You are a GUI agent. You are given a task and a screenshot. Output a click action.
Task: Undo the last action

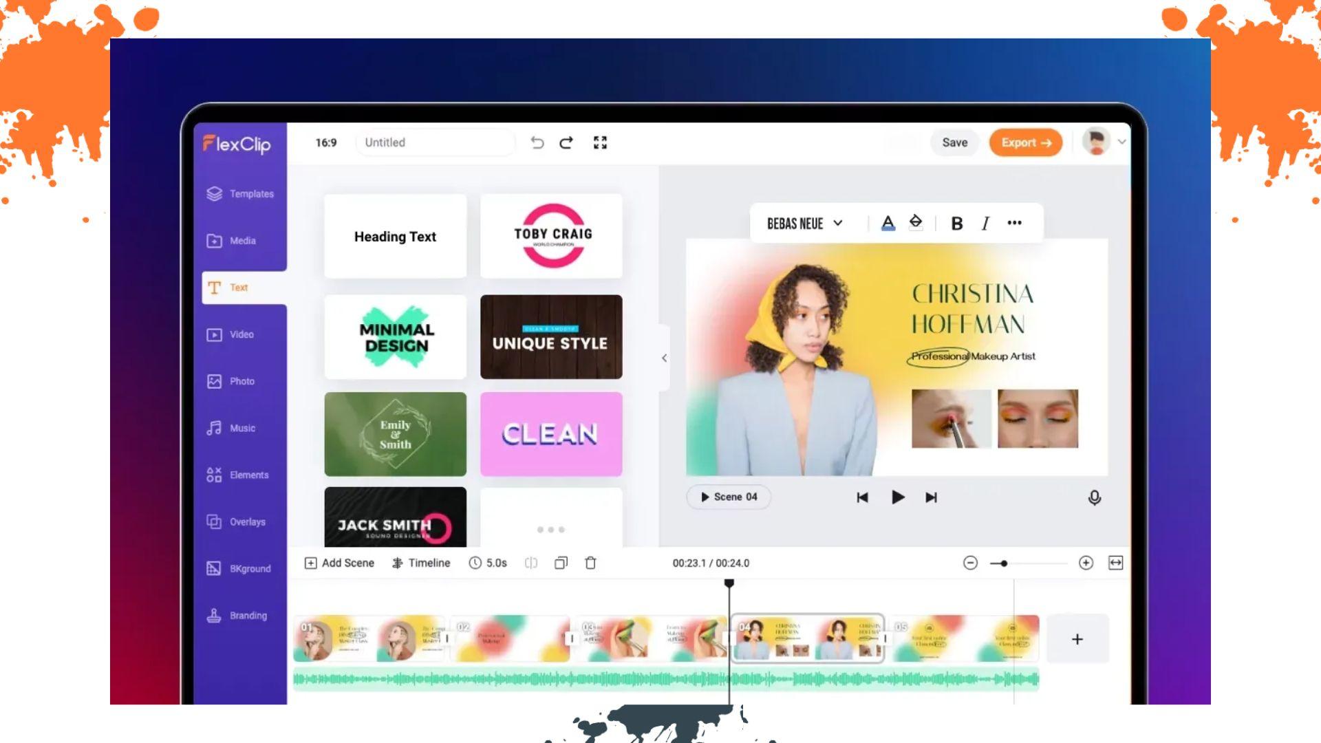[x=537, y=142]
